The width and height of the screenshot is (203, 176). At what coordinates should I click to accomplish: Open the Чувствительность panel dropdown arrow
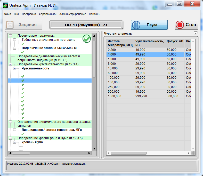196,33
